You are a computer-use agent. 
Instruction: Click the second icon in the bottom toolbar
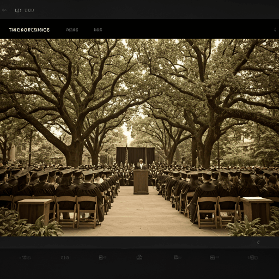point(65,258)
